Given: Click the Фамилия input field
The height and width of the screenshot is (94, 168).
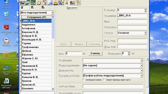Looking at the screenshot, I should pos(132,16).
